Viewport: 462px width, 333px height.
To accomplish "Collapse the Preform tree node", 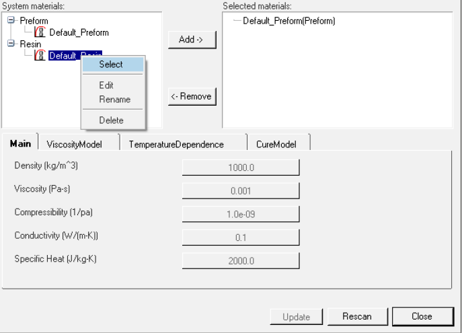I will pos(11,21).
